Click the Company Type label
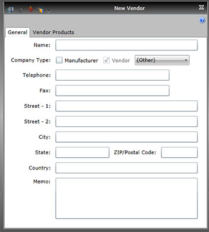Screen dimensions: 209x232 click(31, 60)
